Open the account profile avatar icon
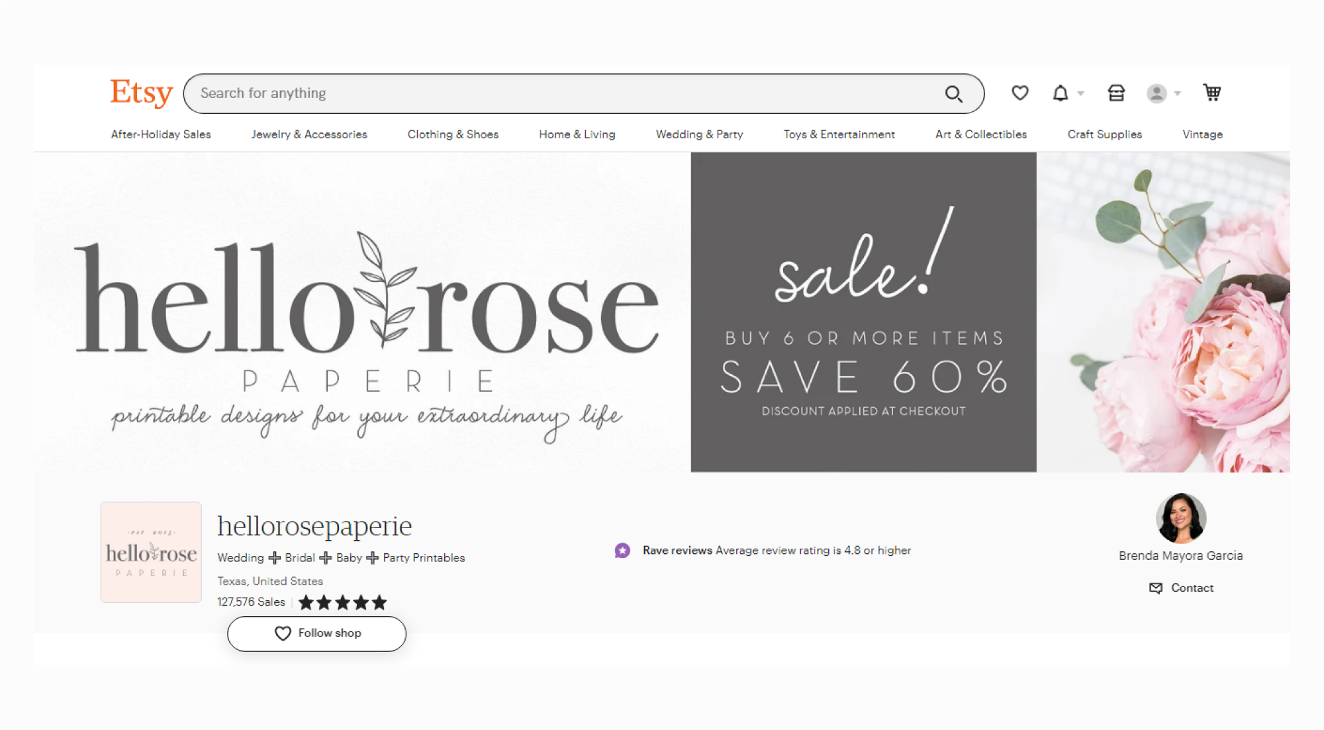The height and width of the screenshot is (730, 1324). 1157,93
